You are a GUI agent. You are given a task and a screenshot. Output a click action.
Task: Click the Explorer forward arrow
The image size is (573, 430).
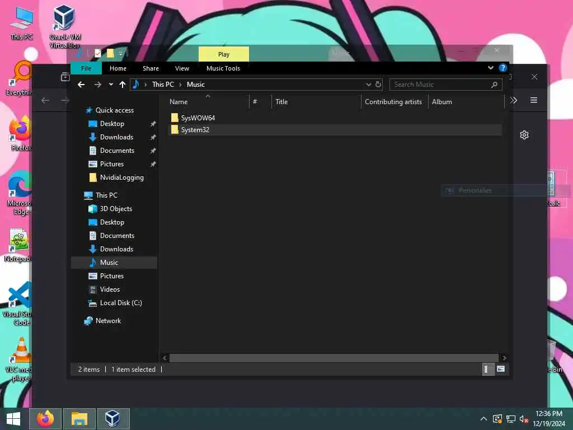click(97, 85)
